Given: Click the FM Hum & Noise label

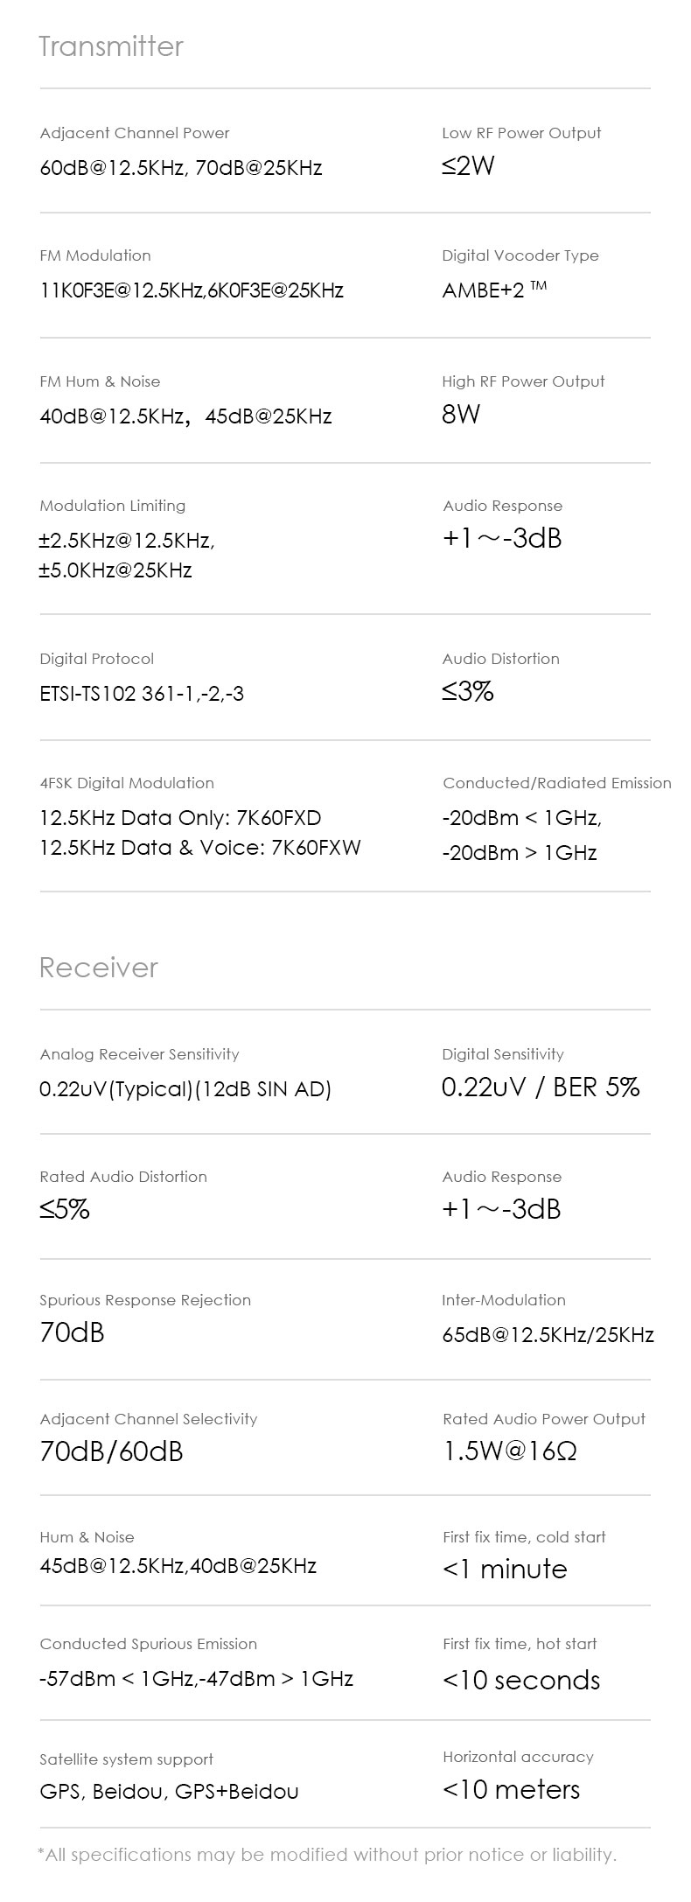Looking at the screenshot, I should click(x=100, y=381).
